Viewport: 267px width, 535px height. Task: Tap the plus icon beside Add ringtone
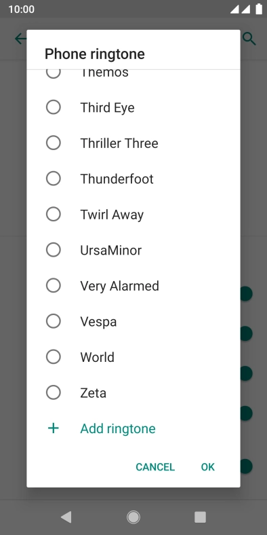[54, 428]
